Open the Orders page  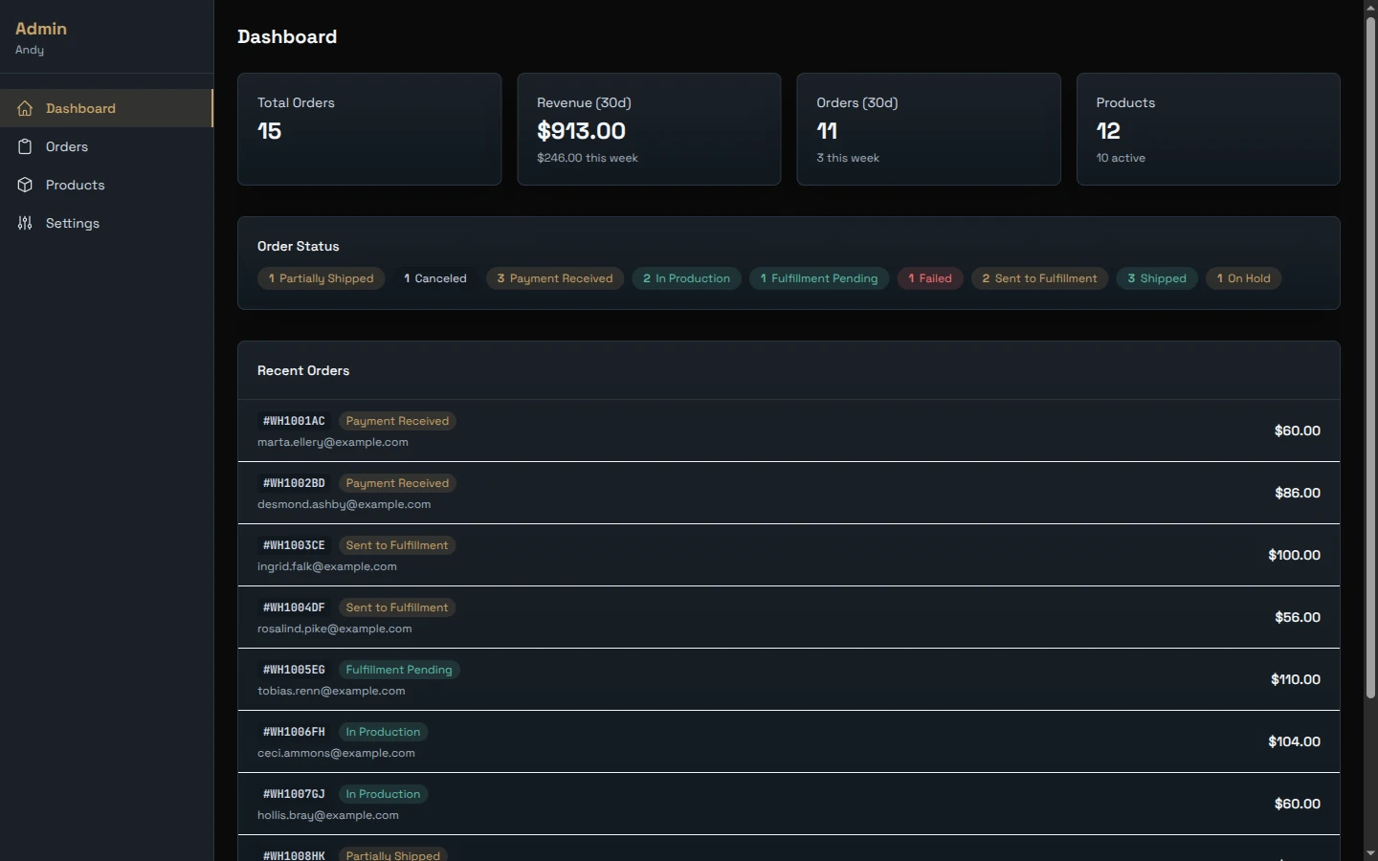coord(106,146)
